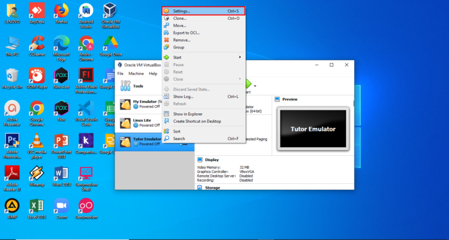Open the This PC desktop icon
The width and height of the screenshot is (449, 240).
12,46
